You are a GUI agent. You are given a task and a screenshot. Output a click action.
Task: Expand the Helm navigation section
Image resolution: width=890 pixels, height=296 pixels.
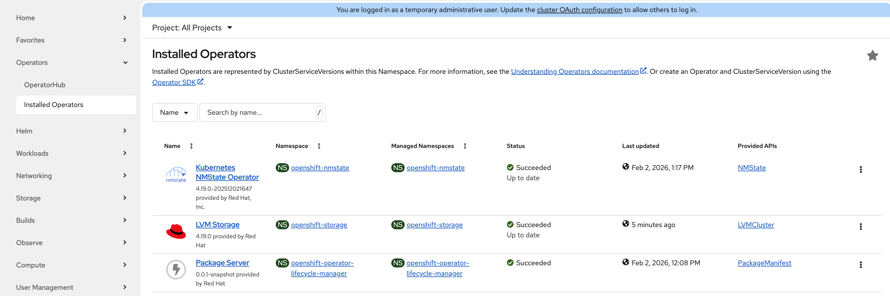click(71, 131)
